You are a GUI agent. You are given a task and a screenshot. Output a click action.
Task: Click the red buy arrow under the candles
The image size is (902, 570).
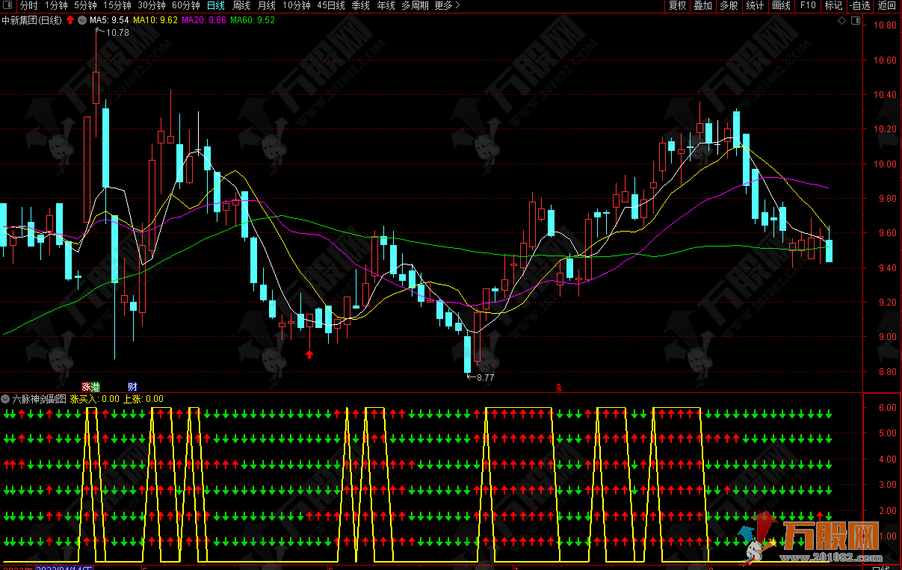[309, 354]
